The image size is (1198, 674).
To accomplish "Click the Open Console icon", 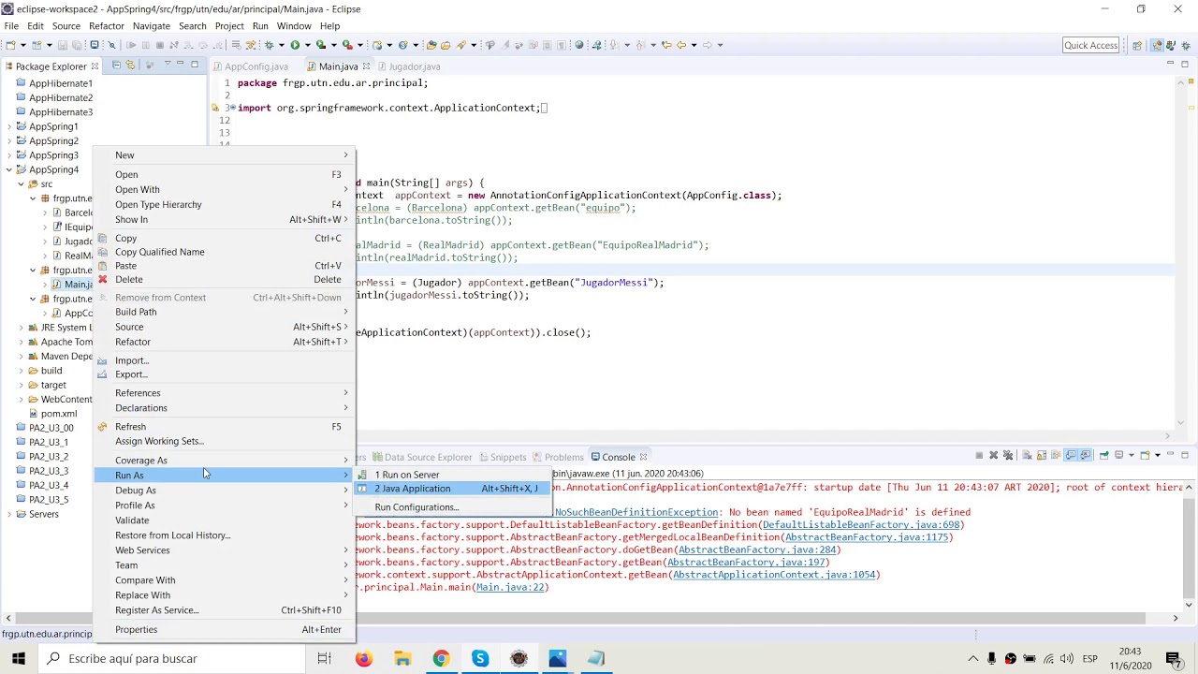I will [1145, 456].
